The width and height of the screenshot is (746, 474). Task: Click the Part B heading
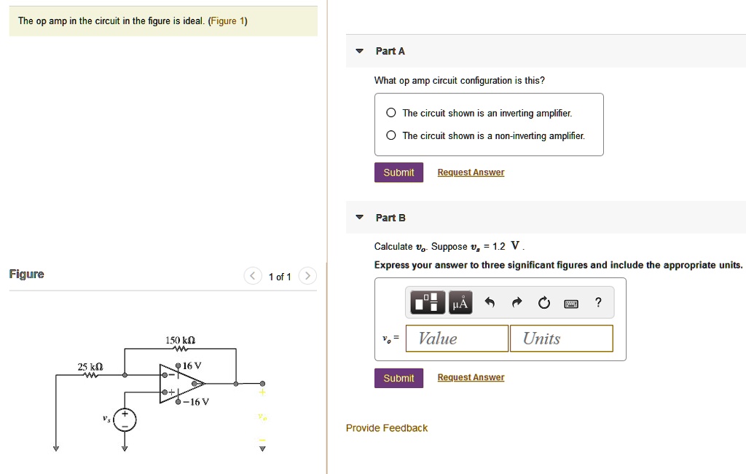pyautogui.click(x=390, y=217)
